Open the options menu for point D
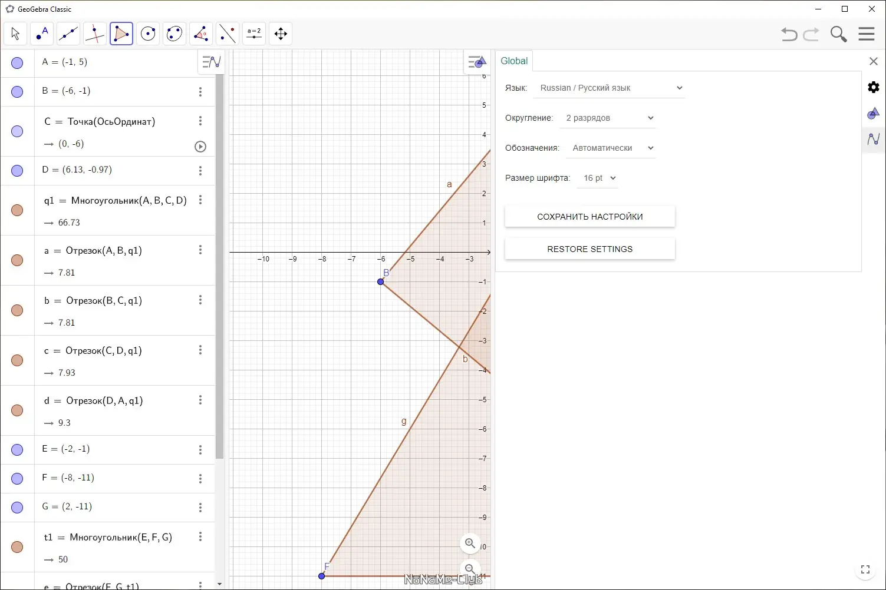This screenshot has height=590, width=886. (x=200, y=171)
